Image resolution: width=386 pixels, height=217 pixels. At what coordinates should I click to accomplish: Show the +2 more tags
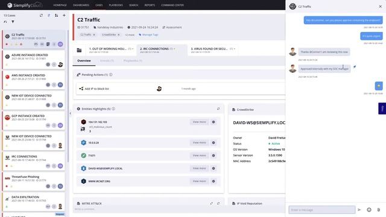130,35
